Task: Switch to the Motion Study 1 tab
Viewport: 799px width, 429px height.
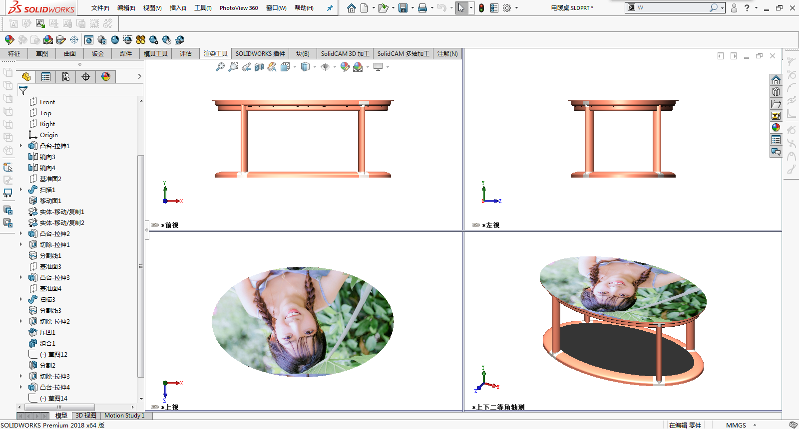Action: pyautogui.click(x=124, y=416)
